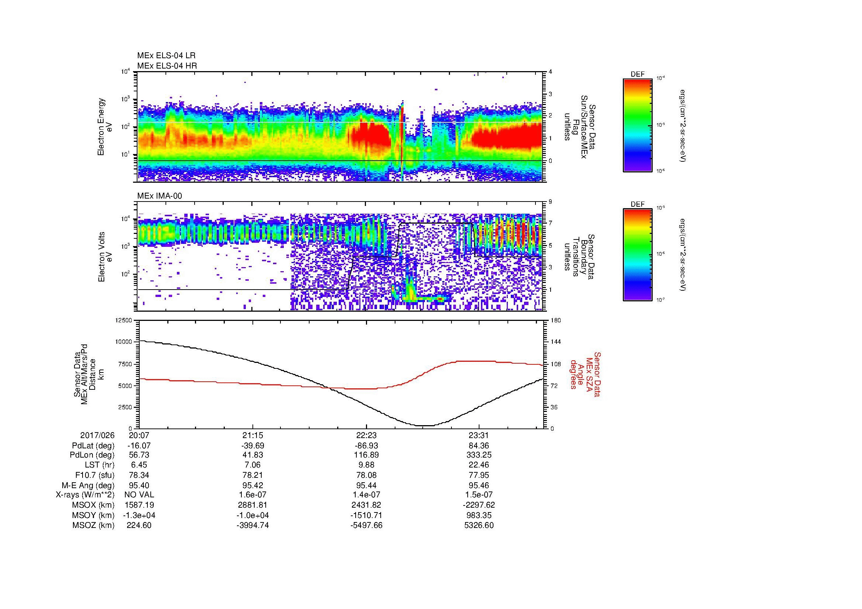Click the 12500 altitude axis tick
This screenshot has height=609, width=862.
coord(124,321)
